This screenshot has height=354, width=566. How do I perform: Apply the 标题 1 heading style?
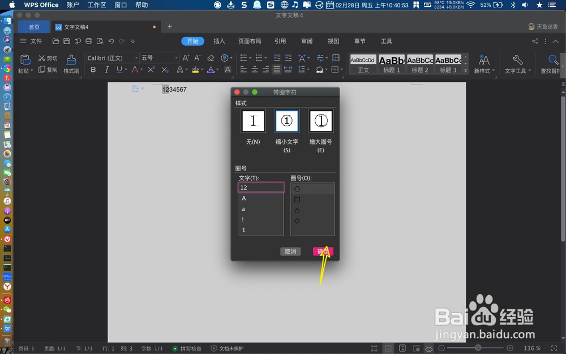(x=392, y=64)
